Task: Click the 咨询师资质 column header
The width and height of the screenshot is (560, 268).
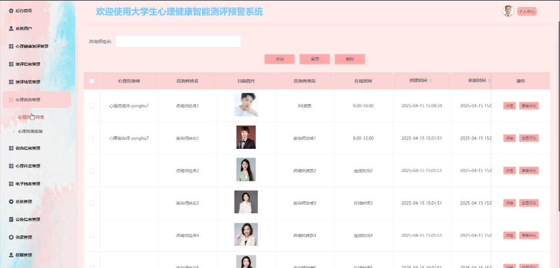Action: click(x=305, y=81)
